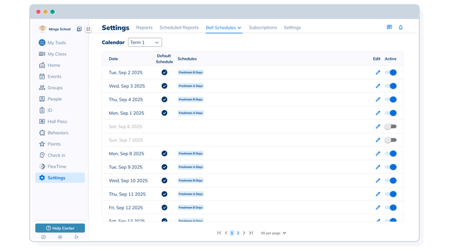The height and width of the screenshot is (252, 449).
Task: Enable Active toggle for Sun, Sep 7 2025
Action: (x=390, y=140)
